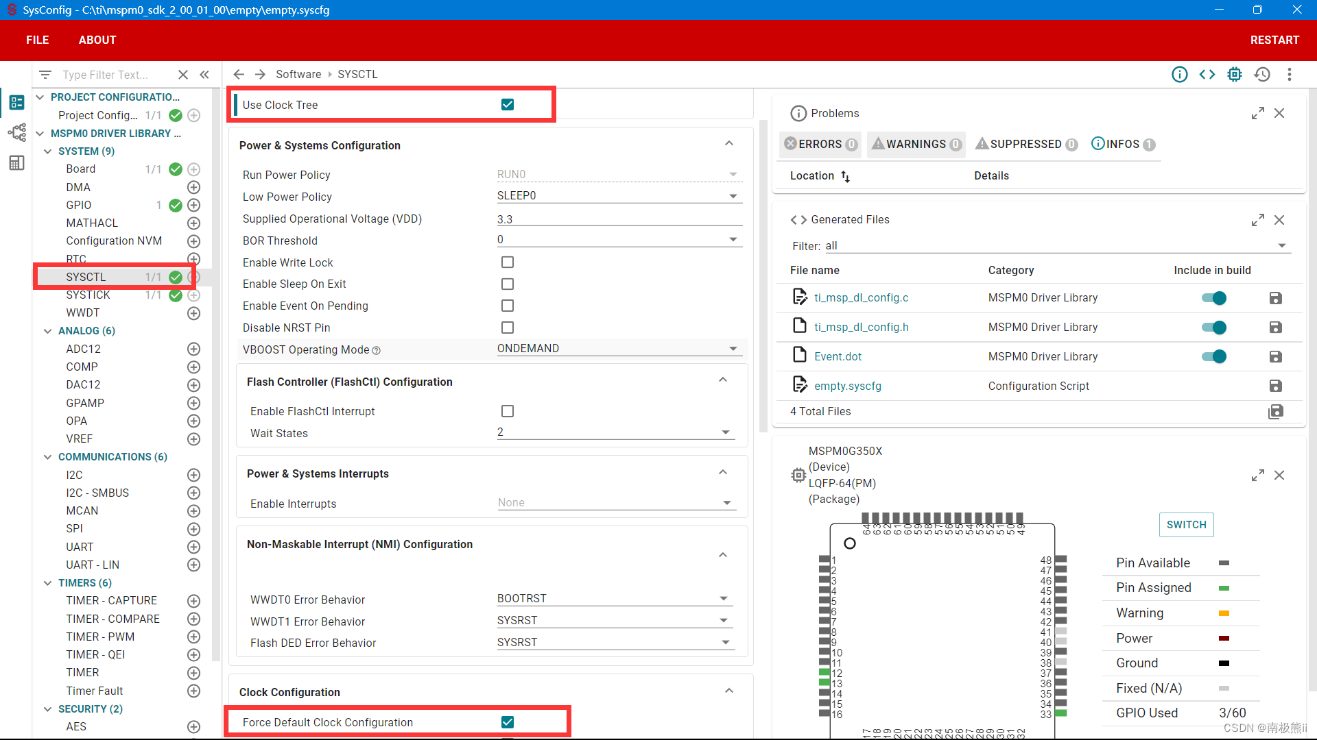This screenshot has height=740, width=1317.
Task: Select the INFOS tab
Action: click(x=1123, y=144)
